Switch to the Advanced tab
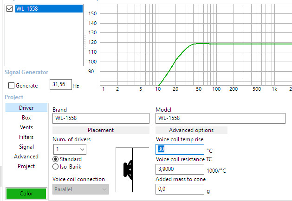This screenshot has width=292, height=201. click(x=26, y=157)
